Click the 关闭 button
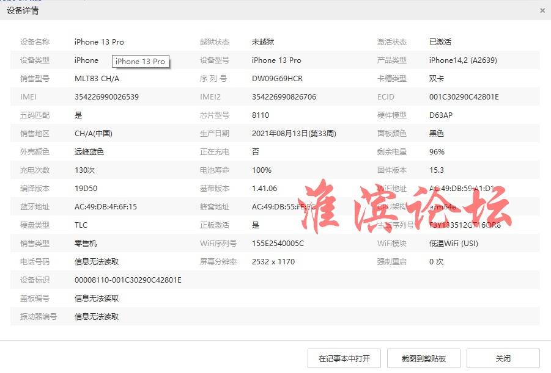The width and height of the screenshot is (551, 373). [x=503, y=358]
